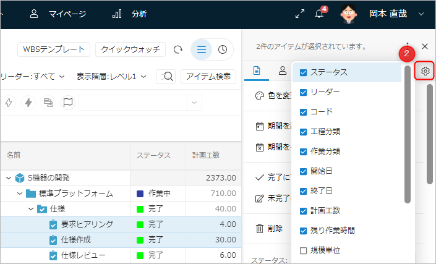Image resolution: width=436 pixels, height=264 pixels.
Task: Select the 仕様レビュー row
Action: [83, 255]
